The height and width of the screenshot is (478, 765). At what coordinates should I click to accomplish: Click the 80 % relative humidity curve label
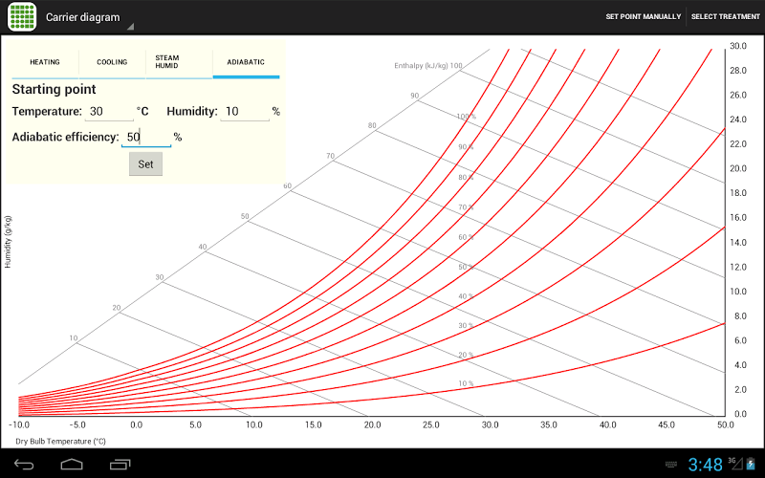click(x=466, y=178)
